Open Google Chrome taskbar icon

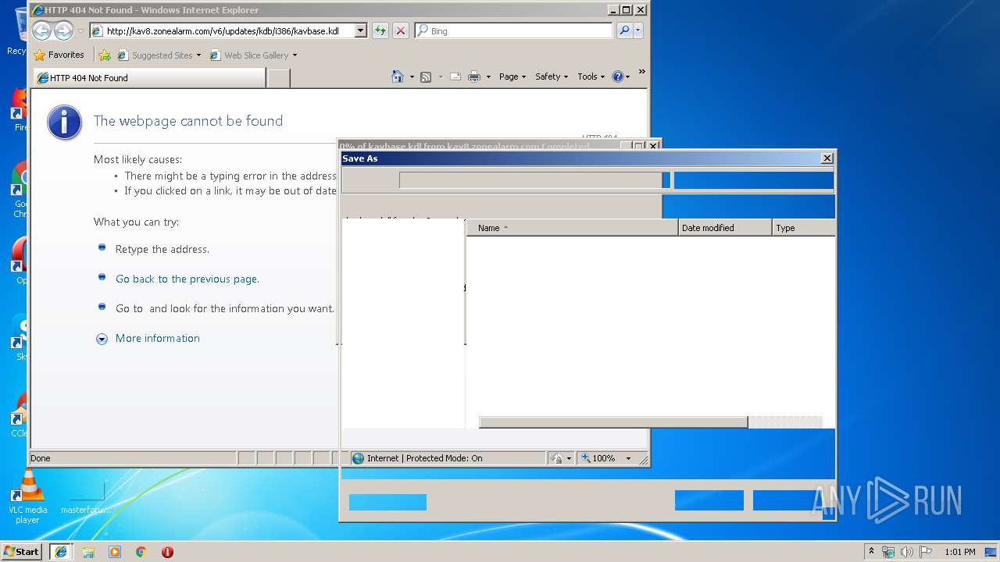141,551
